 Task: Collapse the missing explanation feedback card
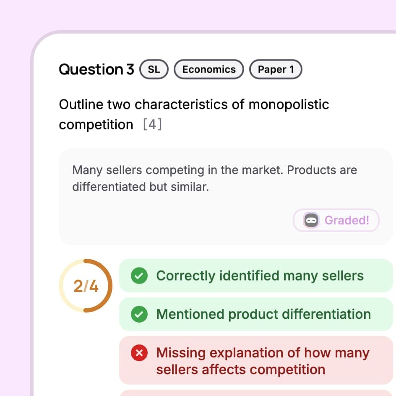point(256,361)
